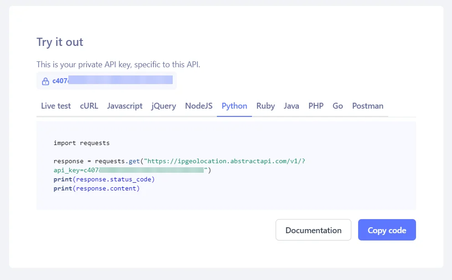This screenshot has height=280, width=452.
Task: Click the api_key parameter line
Action: (x=132, y=170)
